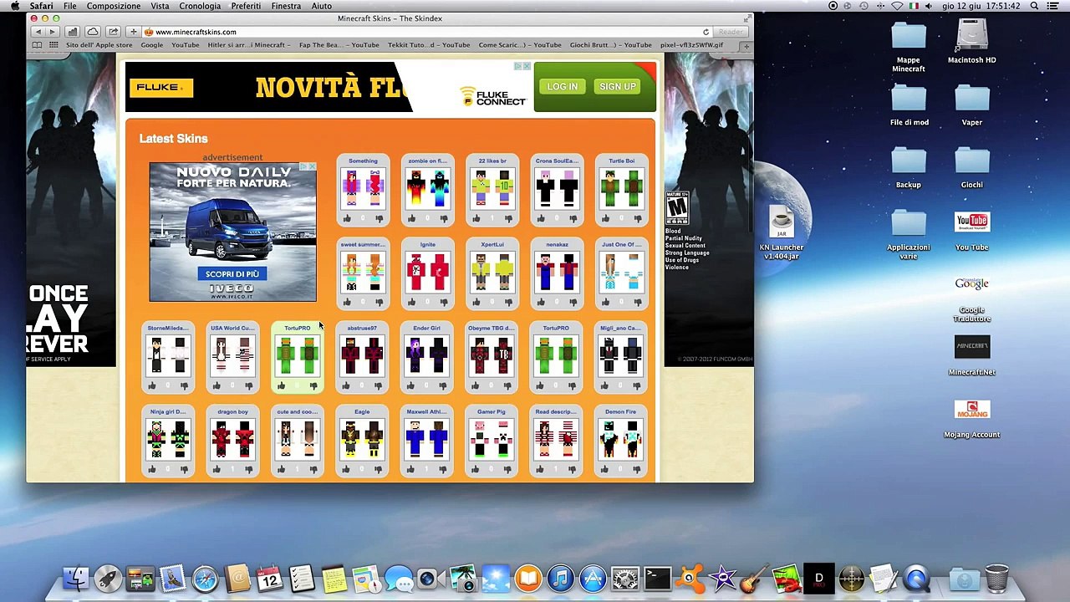Select "KN Launcher v1.404.jar" on the desktop
The height and width of the screenshot is (602, 1070).
(781, 233)
